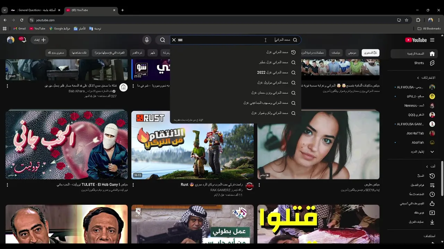This screenshot has width=444, height=249.
Task: Open the notifications bell
Action: 23,40
